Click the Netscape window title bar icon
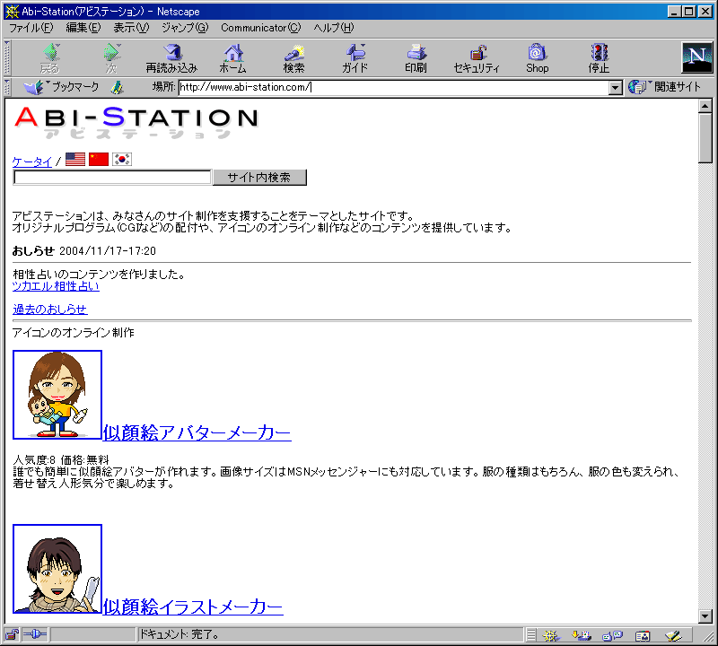The image size is (718, 646). pyautogui.click(x=12, y=12)
